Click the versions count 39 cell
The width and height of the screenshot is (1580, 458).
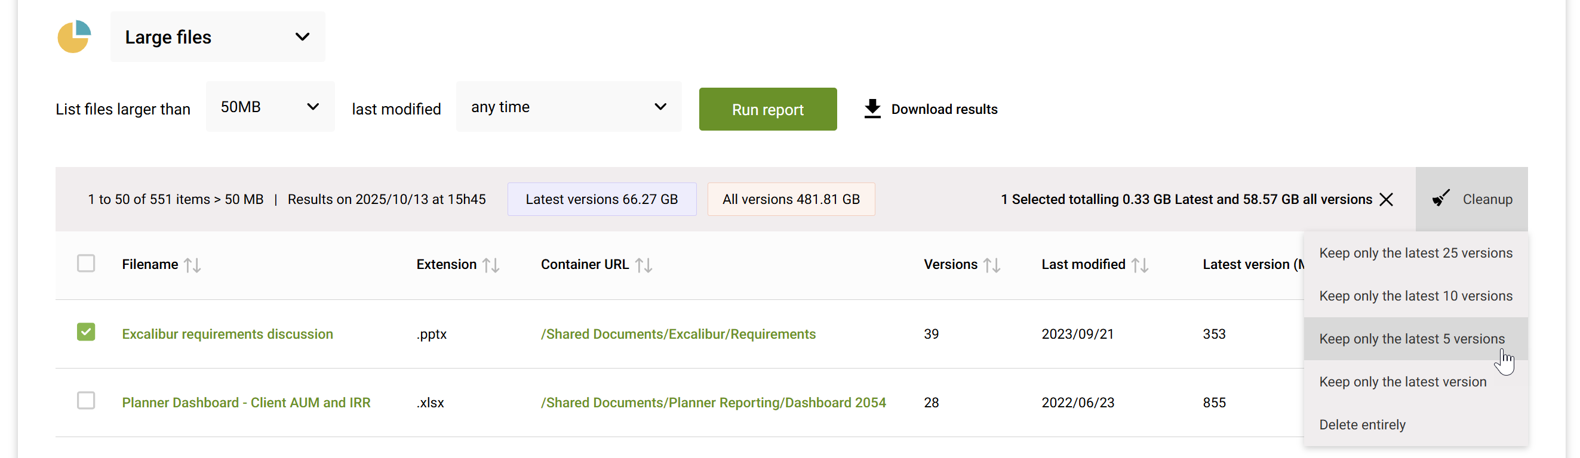pyautogui.click(x=931, y=335)
